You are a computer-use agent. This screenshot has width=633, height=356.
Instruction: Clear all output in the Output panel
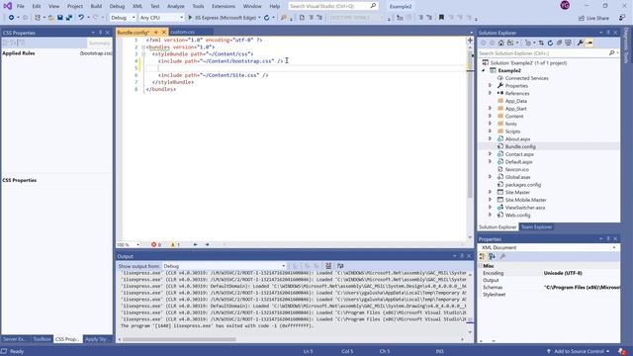click(328, 266)
